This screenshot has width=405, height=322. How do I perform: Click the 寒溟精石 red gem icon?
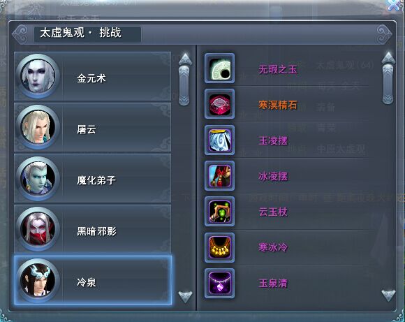point(219,104)
